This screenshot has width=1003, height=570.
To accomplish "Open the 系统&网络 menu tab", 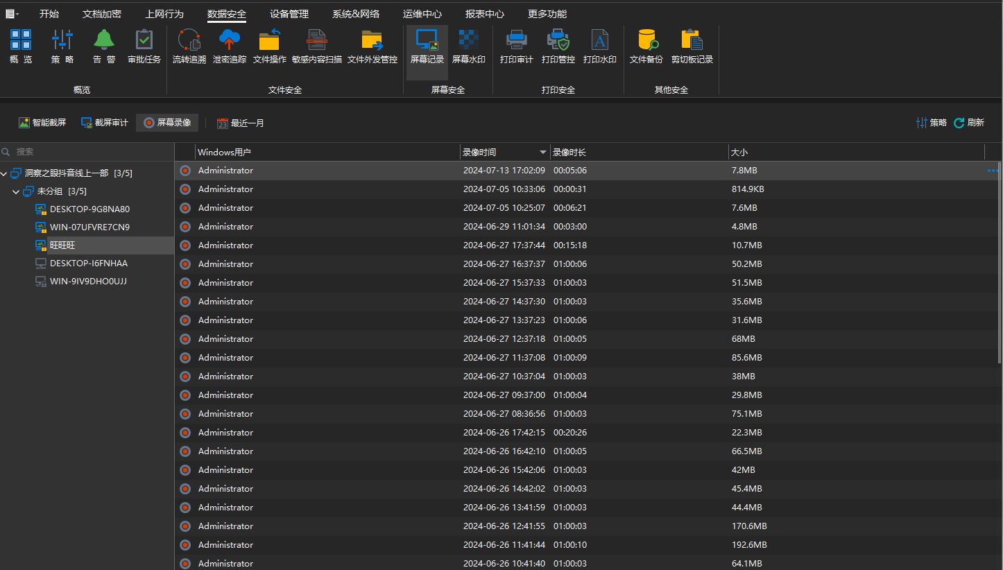I will click(x=356, y=14).
